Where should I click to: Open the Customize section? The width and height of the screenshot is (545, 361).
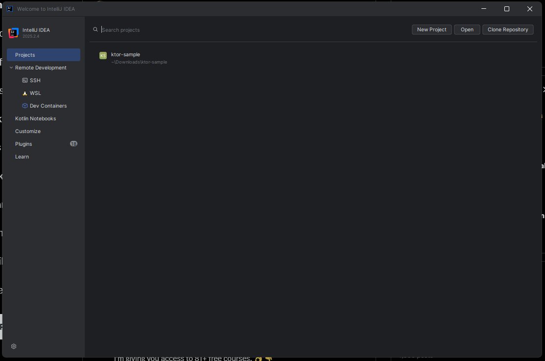click(44, 131)
